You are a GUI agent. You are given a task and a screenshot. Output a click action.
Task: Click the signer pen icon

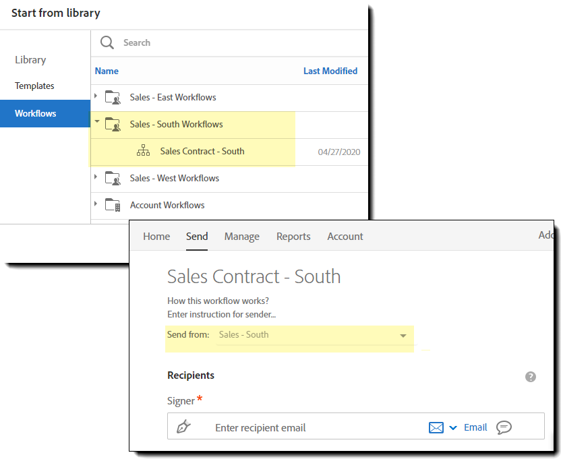pyautogui.click(x=183, y=427)
